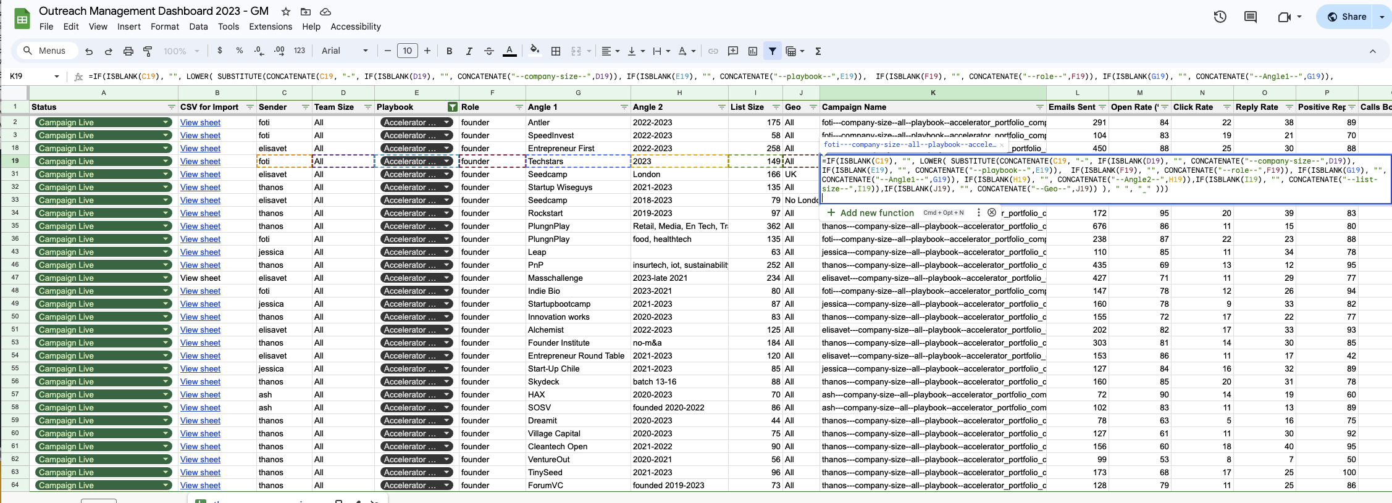Image resolution: width=1392 pixels, height=503 pixels.
Task: Open version history
Action: point(1220,17)
